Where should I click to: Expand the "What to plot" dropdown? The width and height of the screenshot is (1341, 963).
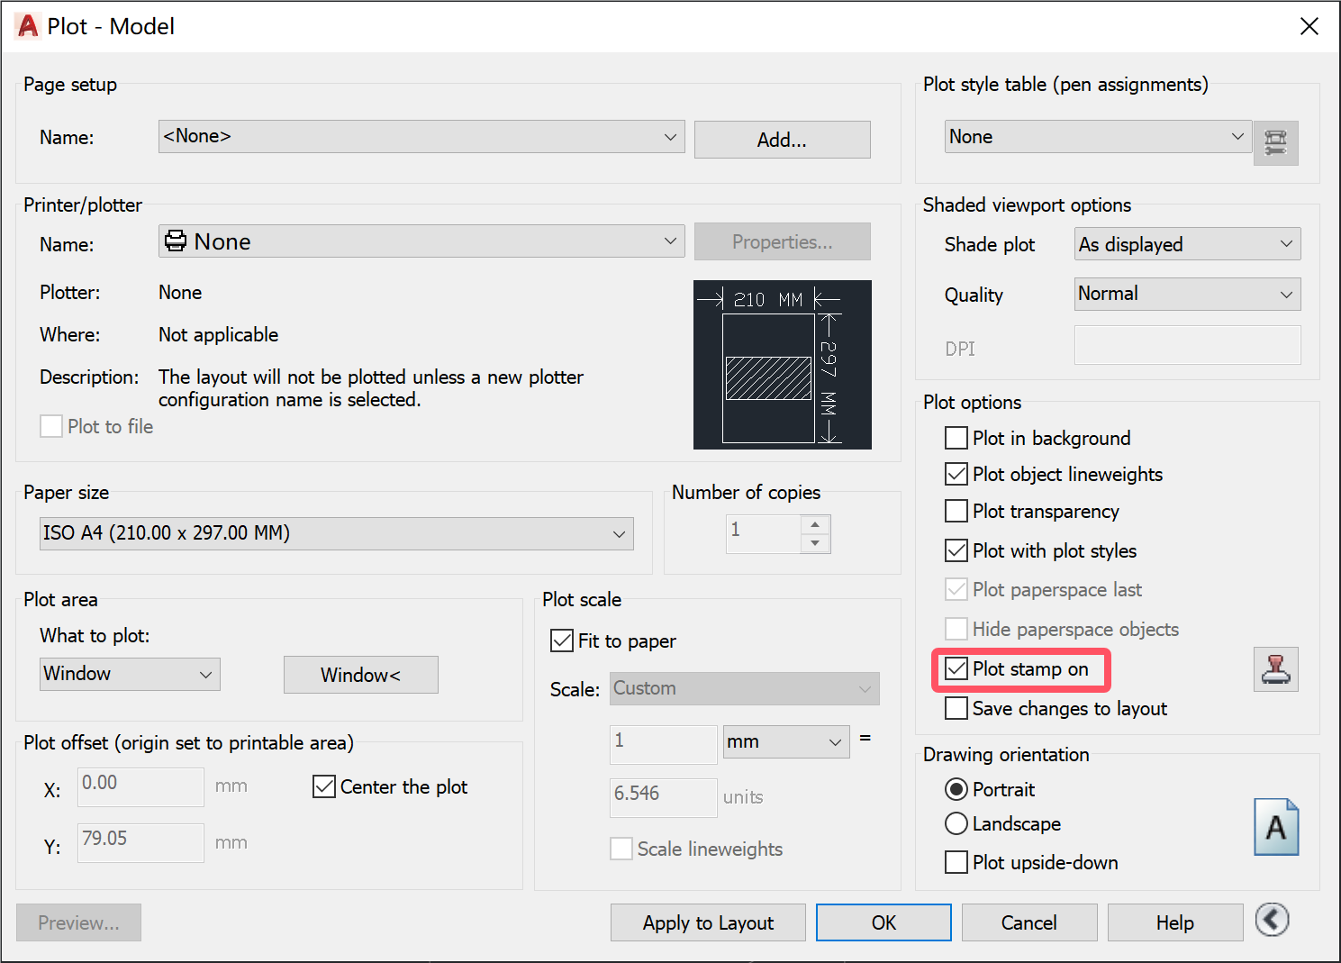coord(205,674)
